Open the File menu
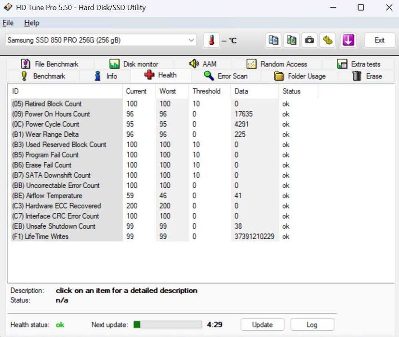399x337 pixels. tap(8, 23)
